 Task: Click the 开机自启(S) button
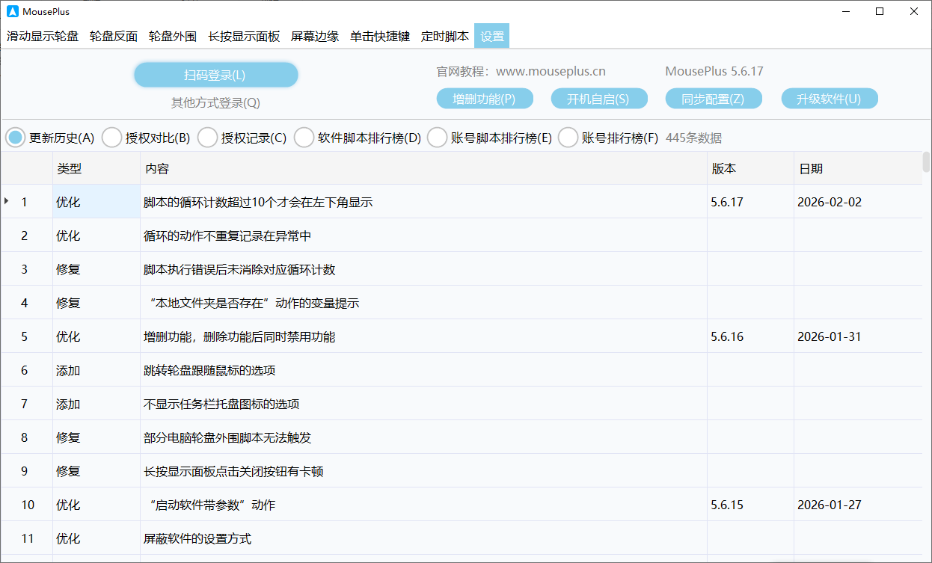(x=598, y=99)
